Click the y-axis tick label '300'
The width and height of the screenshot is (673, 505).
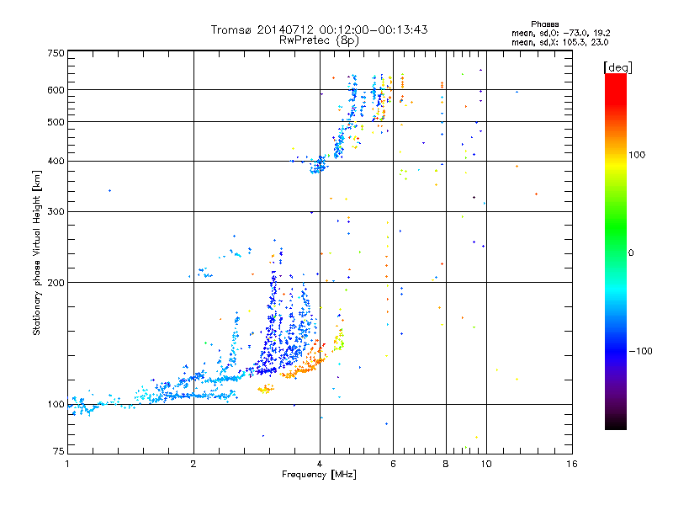coord(56,212)
